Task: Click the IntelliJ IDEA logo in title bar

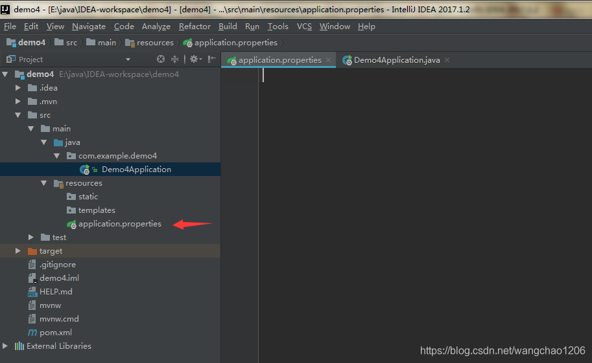Action: pos(5,10)
